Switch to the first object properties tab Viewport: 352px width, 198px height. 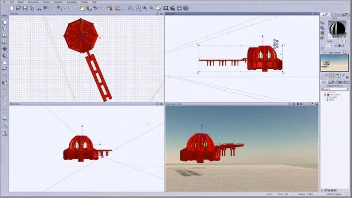click(x=325, y=15)
